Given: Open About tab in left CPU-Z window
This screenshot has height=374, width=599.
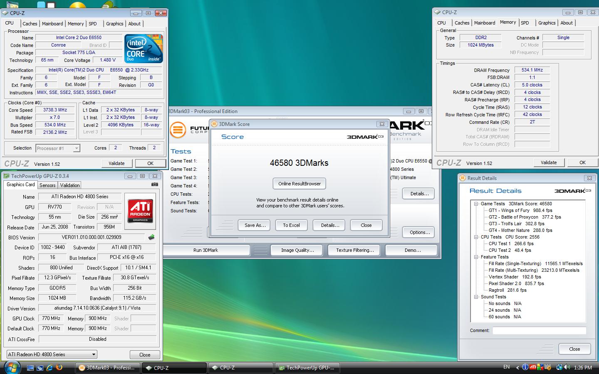Looking at the screenshot, I should pos(134,24).
